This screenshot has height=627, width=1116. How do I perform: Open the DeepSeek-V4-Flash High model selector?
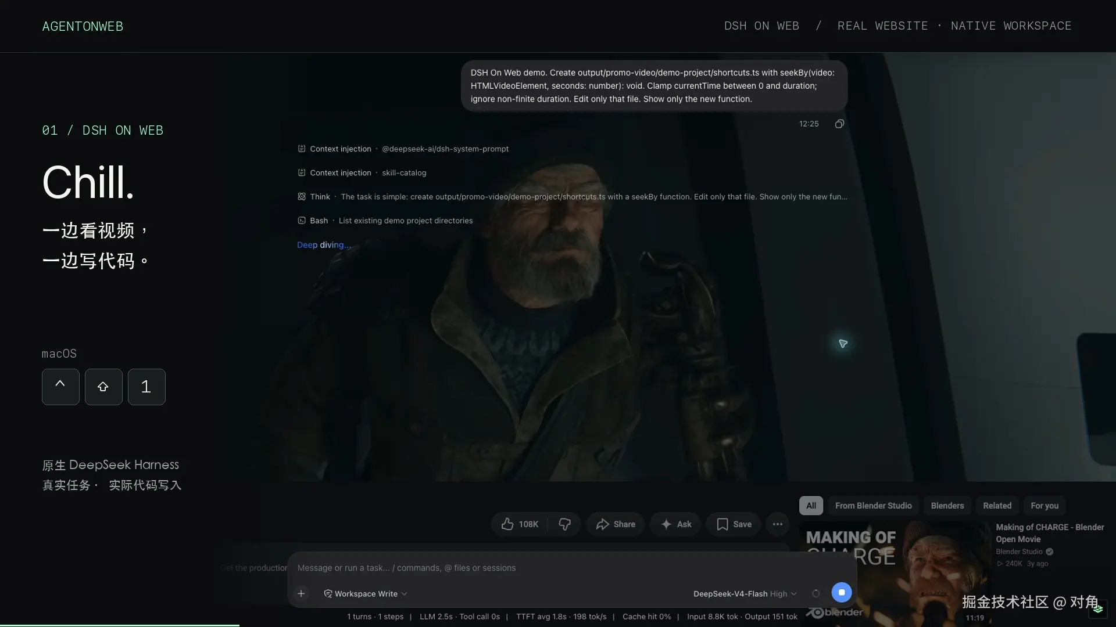tap(745, 593)
